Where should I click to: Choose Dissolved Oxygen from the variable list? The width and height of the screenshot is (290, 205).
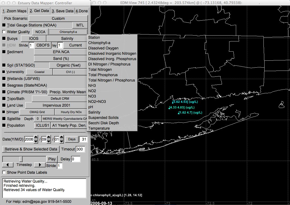(x=103, y=48)
